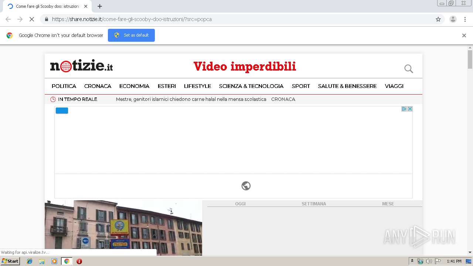Open the CRONACA menu section
This screenshot has height=266, width=473.
[98, 86]
